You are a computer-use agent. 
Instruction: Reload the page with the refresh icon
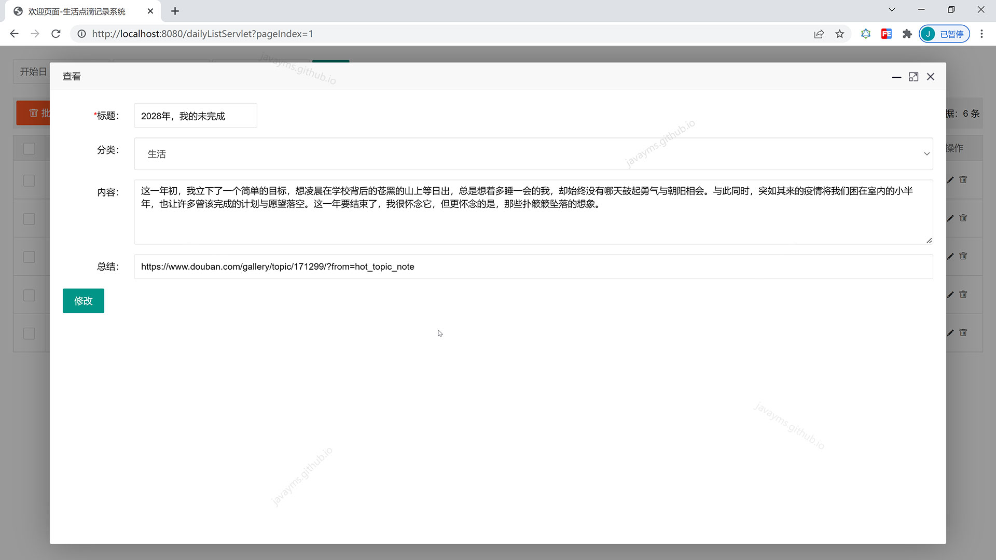pyautogui.click(x=56, y=34)
